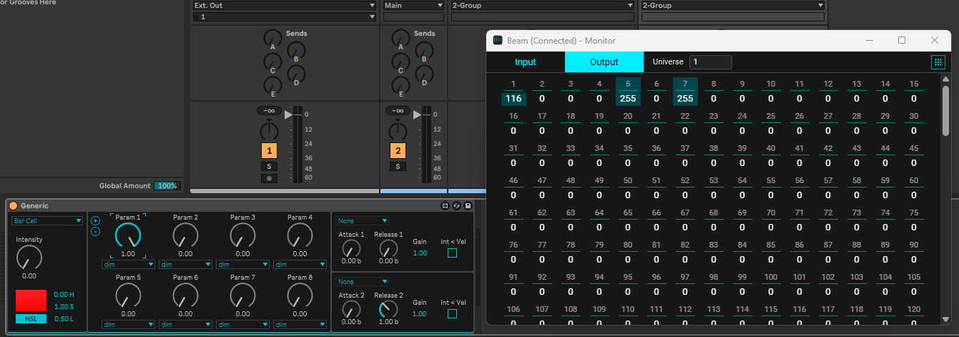Click the Universe number input field
This screenshot has width=959, height=337.
pyautogui.click(x=709, y=62)
